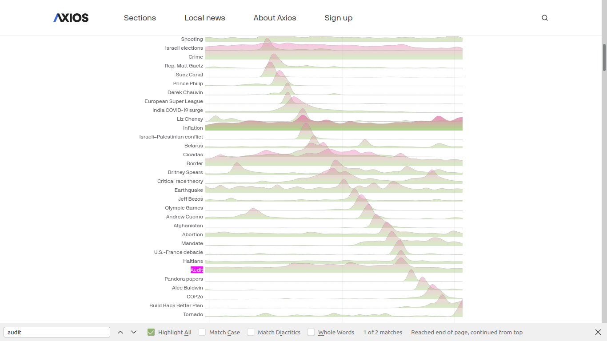Click the Haitians label
The width and height of the screenshot is (607, 341).
coord(193,261)
